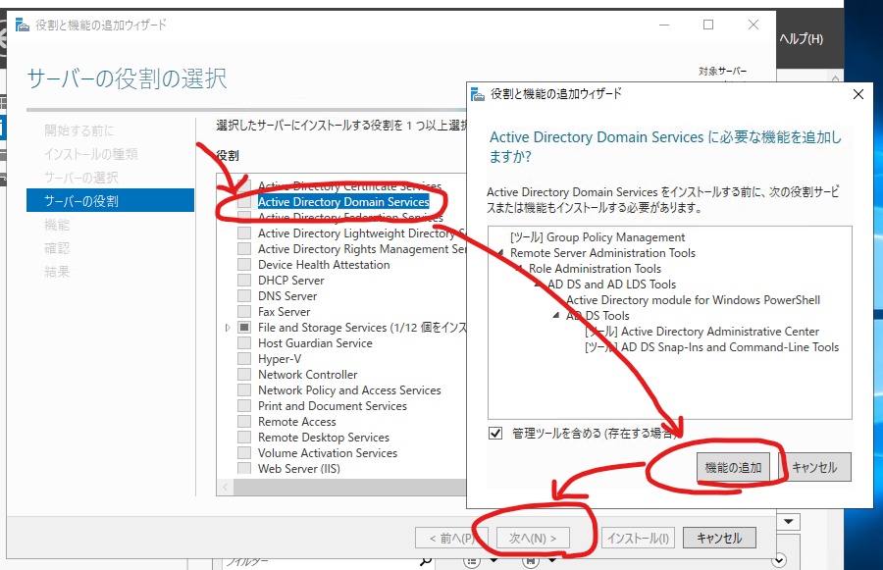Viewport: 883px width, 570px height.
Task: Select Role Administration Tools tree item
Action: [x=595, y=269]
